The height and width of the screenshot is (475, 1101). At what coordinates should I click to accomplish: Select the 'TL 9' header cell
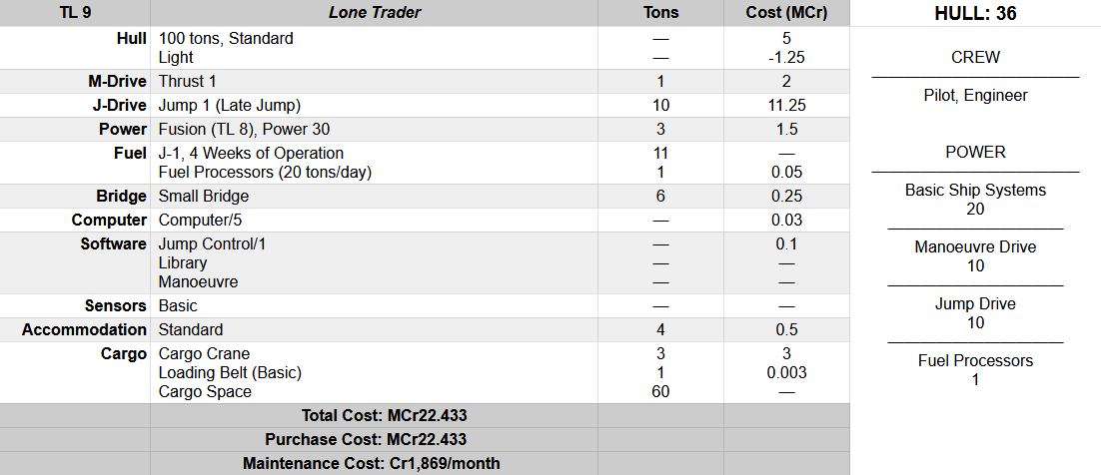(x=75, y=13)
